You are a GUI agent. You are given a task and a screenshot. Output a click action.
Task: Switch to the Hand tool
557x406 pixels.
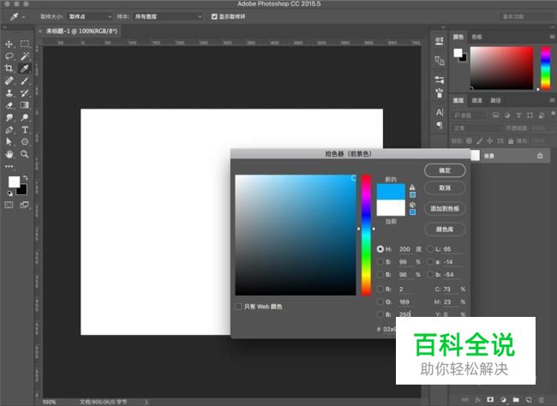pos(9,154)
